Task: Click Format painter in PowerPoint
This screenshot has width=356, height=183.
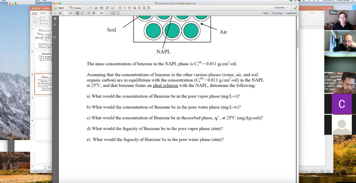Action: [44, 23]
